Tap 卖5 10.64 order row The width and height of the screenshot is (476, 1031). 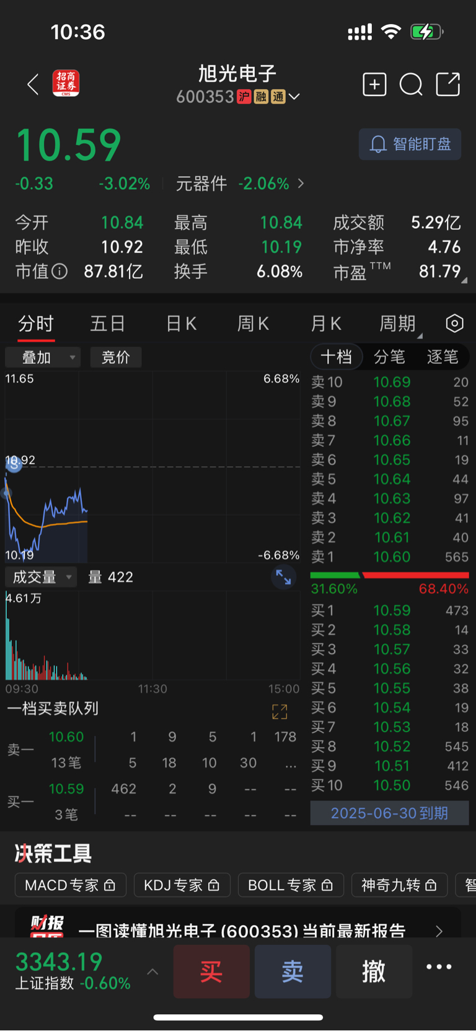[x=389, y=479]
